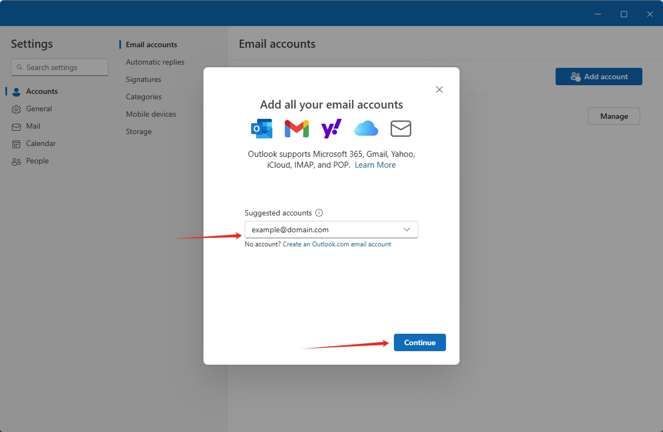The height and width of the screenshot is (432, 663).
Task: Click the info icon beside Suggested accounts
Action: click(x=320, y=213)
